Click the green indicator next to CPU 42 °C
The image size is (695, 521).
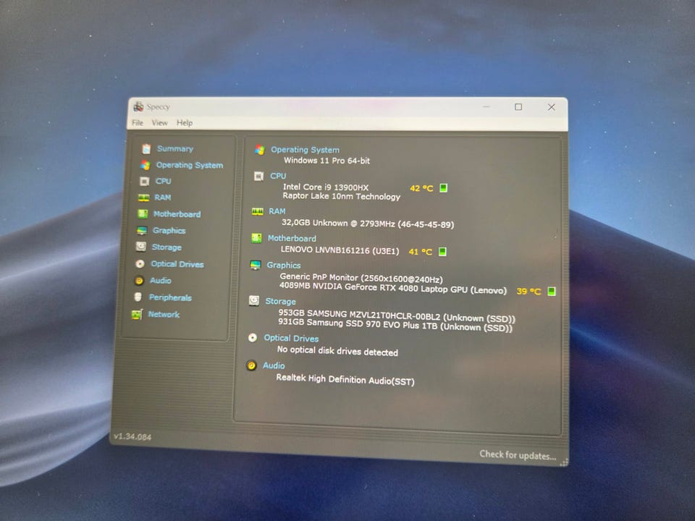(x=443, y=188)
